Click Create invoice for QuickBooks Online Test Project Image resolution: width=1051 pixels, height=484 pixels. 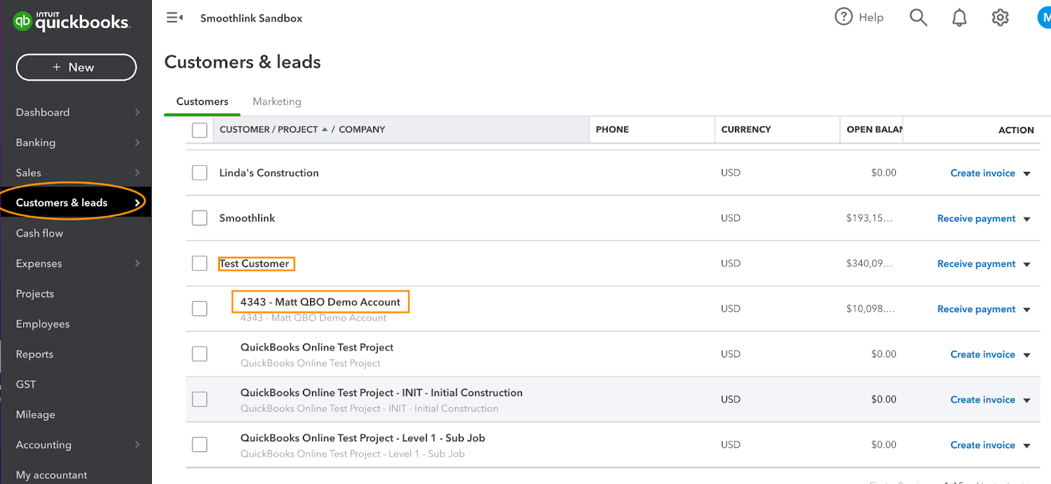point(983,354)
